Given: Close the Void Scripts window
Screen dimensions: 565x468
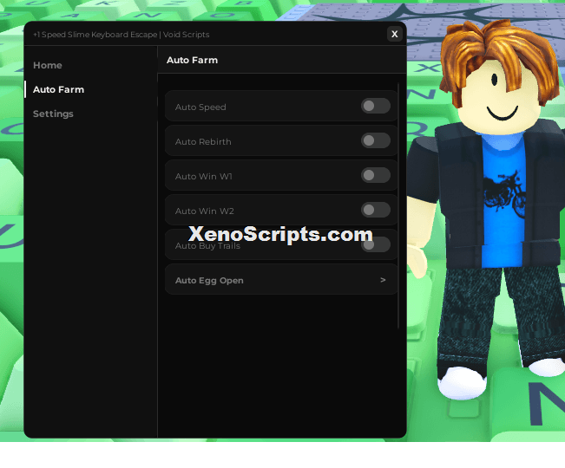Looking at the screenshot, I should tap(395, 34).
